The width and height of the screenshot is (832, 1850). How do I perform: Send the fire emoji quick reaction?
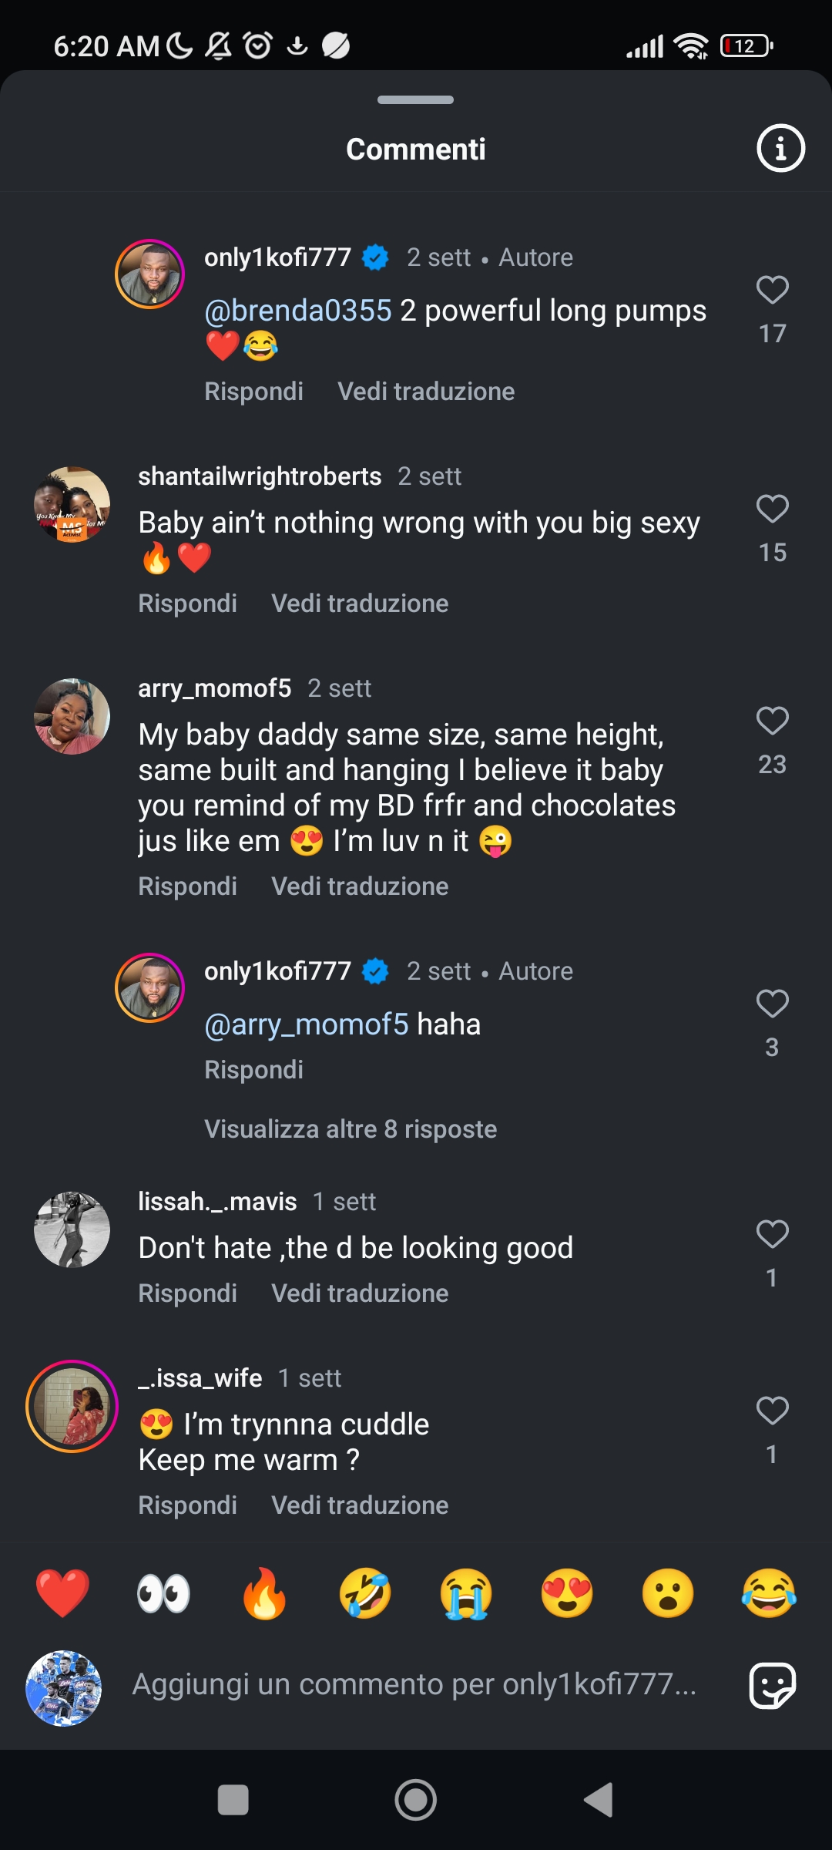point(264,1593)
